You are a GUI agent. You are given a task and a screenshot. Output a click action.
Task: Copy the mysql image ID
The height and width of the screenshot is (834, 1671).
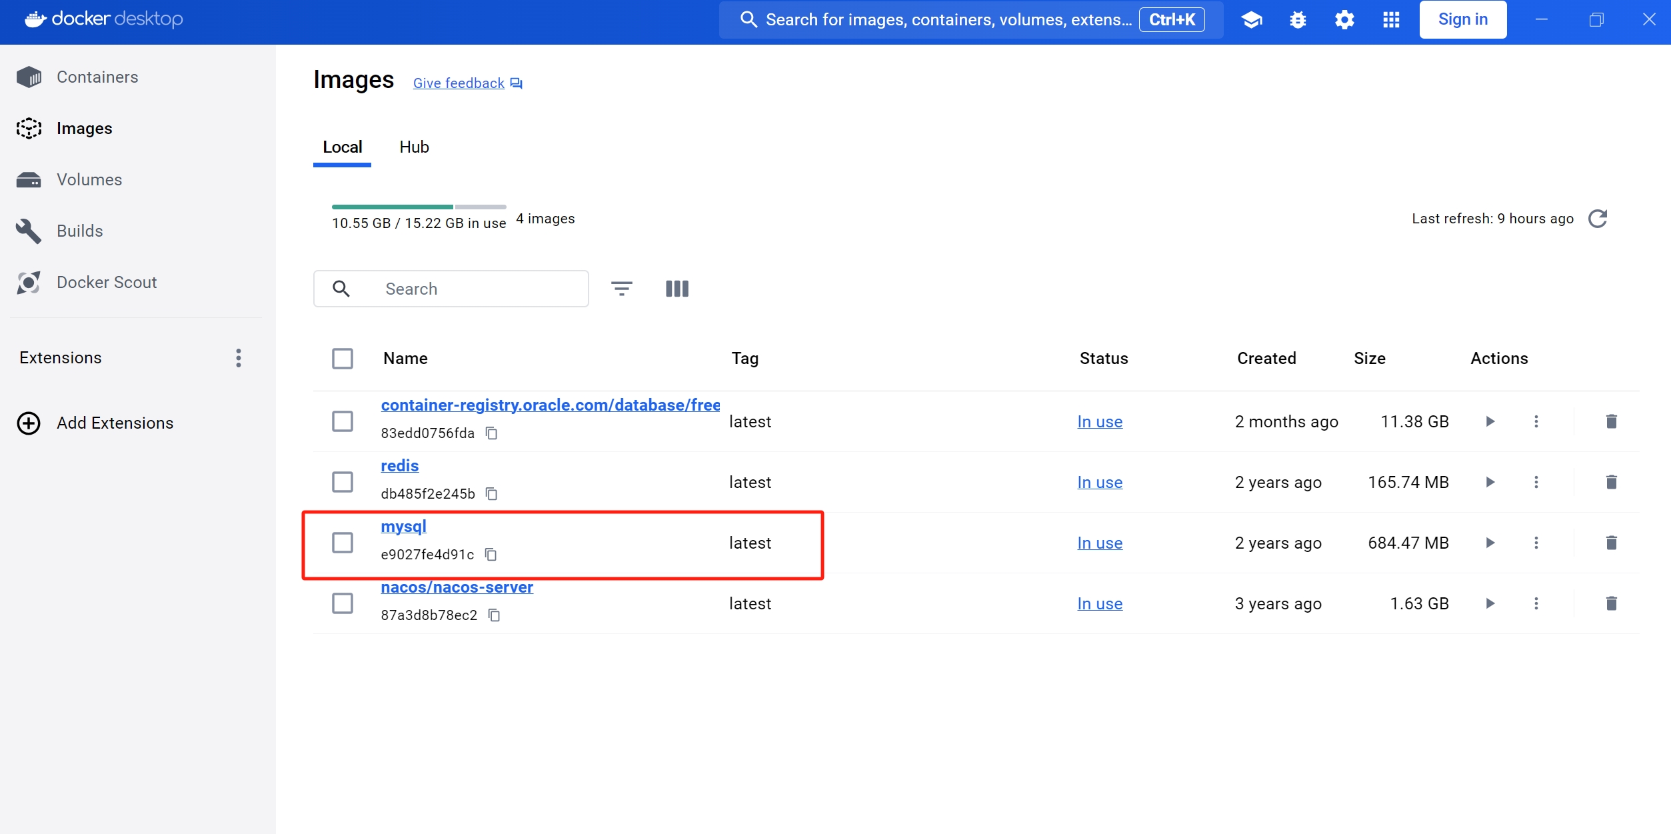[x=491, y=555]
